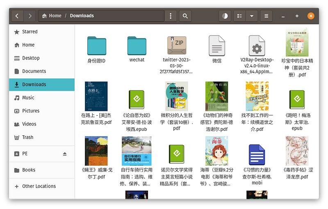The height and width of the screenshot is (209, 328).
Task: Click file name '《蝇王》威廉·戈尔丁.pdf'
Action: 96,173
